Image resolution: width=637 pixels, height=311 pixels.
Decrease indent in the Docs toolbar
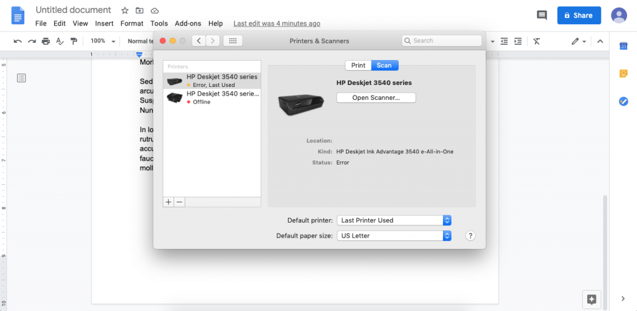coord(504,41)
